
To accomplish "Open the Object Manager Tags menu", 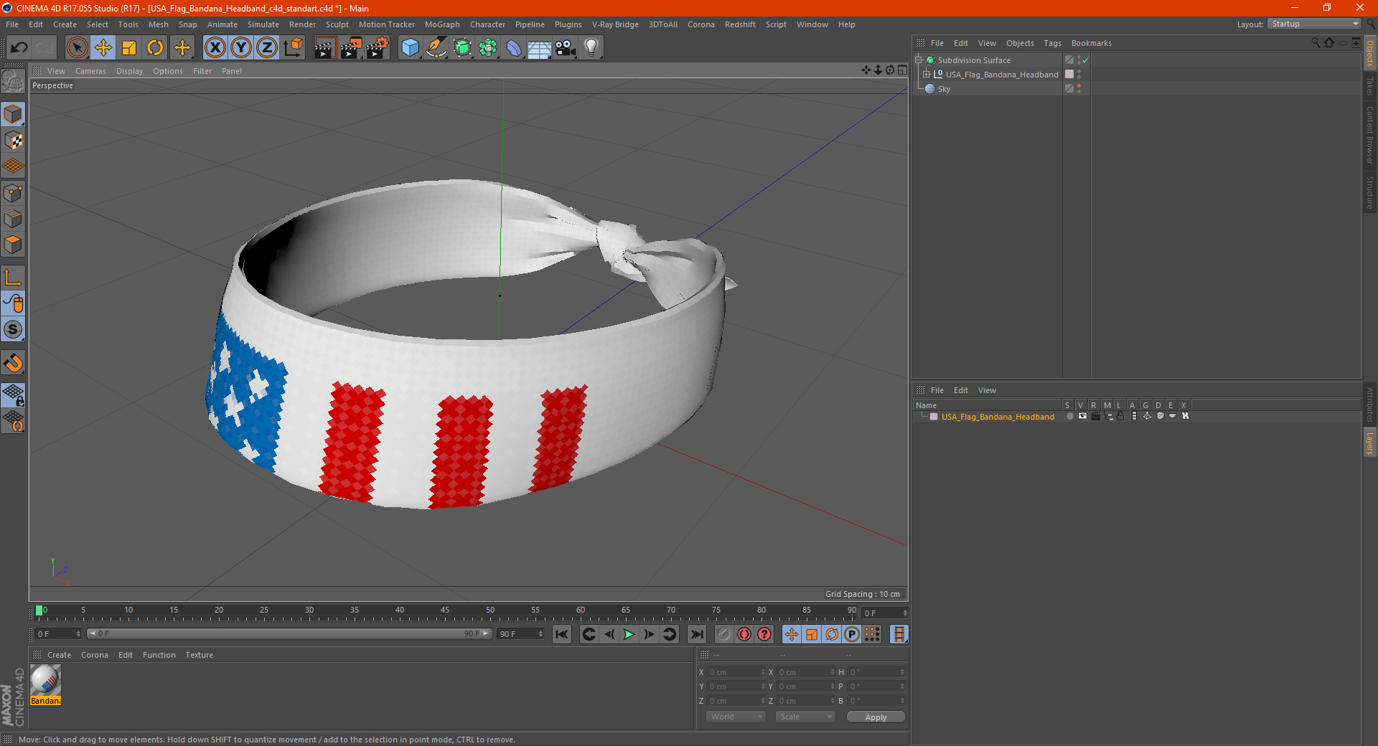I will click(1052, 43).
